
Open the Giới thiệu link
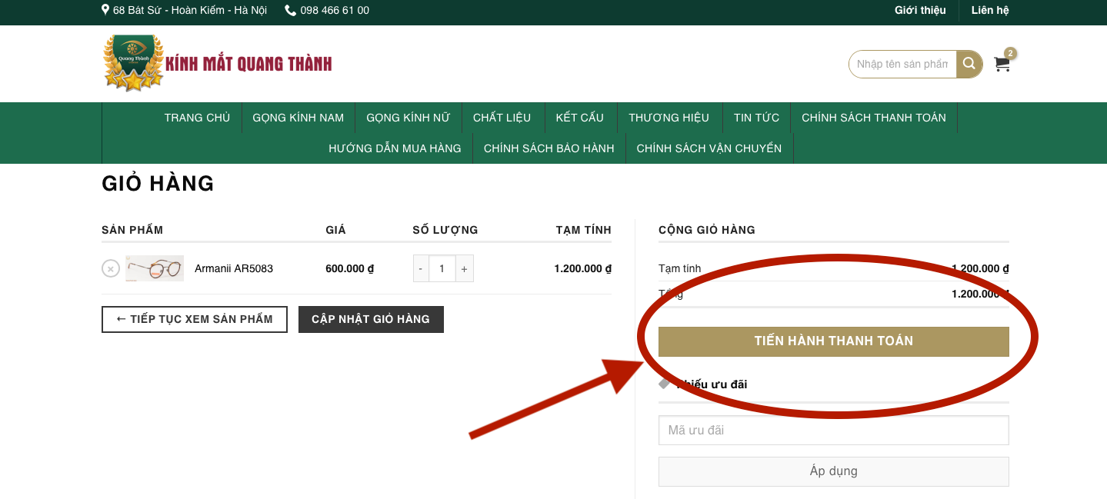(920, 11)
